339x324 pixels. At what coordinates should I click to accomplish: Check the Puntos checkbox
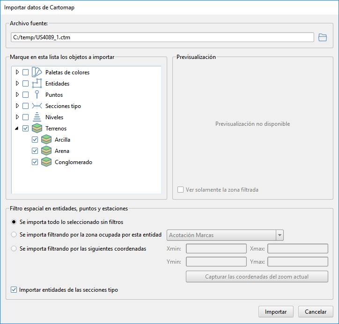click(x=25, y=94)
